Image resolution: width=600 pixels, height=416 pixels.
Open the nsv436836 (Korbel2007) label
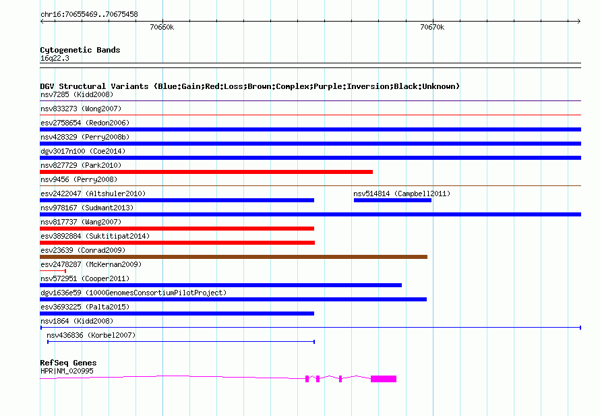91,335
